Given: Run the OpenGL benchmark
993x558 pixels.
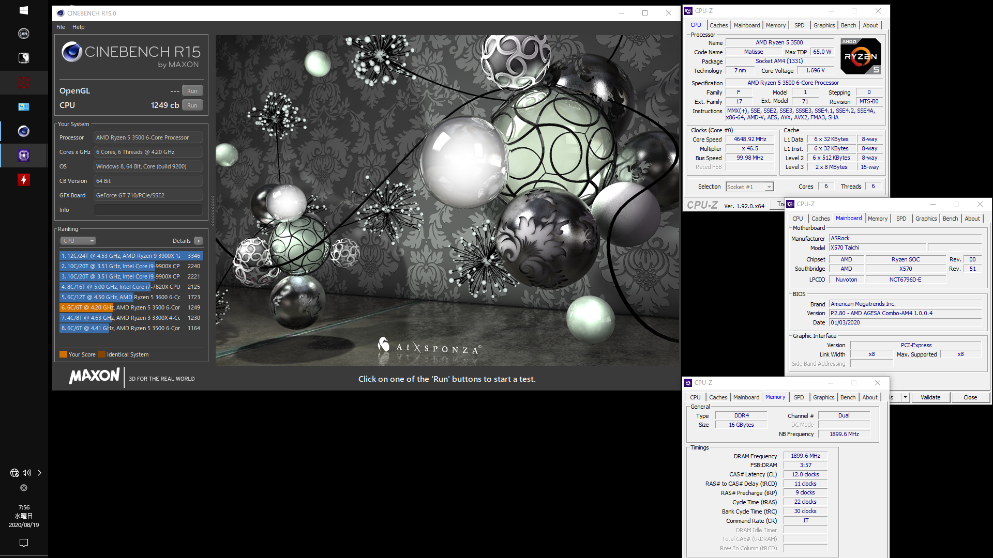Looking at the screenshot, I should [x=192, y=90].
